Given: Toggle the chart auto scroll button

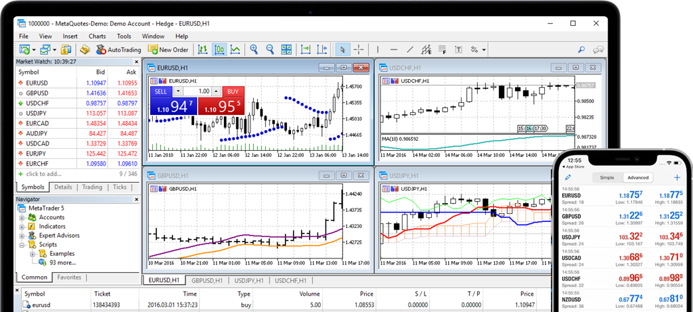Looking at the screenshot, I should (305, 49).
